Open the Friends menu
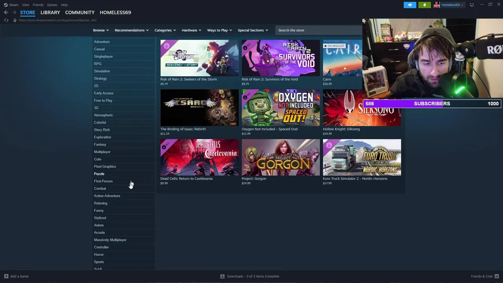Screen dimensions: 503x283 point(38,5)
